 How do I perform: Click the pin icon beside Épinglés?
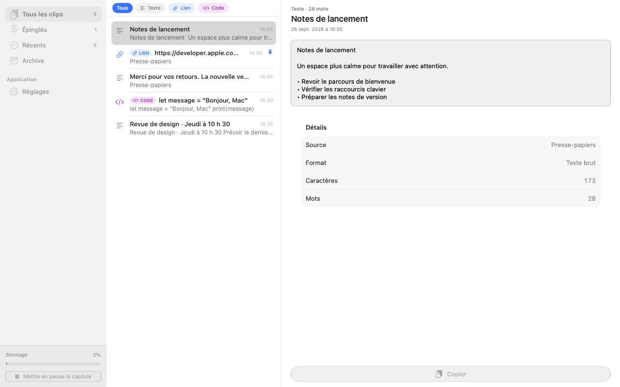tap(14, 30)
